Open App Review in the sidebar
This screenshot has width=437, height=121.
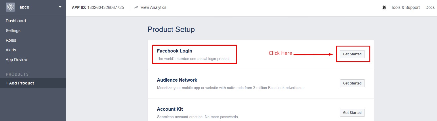[16, 60]
